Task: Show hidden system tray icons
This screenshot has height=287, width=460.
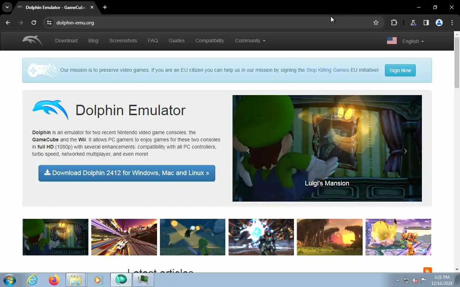Action: [397, 280]
